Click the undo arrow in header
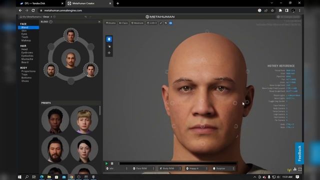This screenshot has width=320, height=180. (x=85, y=16)
